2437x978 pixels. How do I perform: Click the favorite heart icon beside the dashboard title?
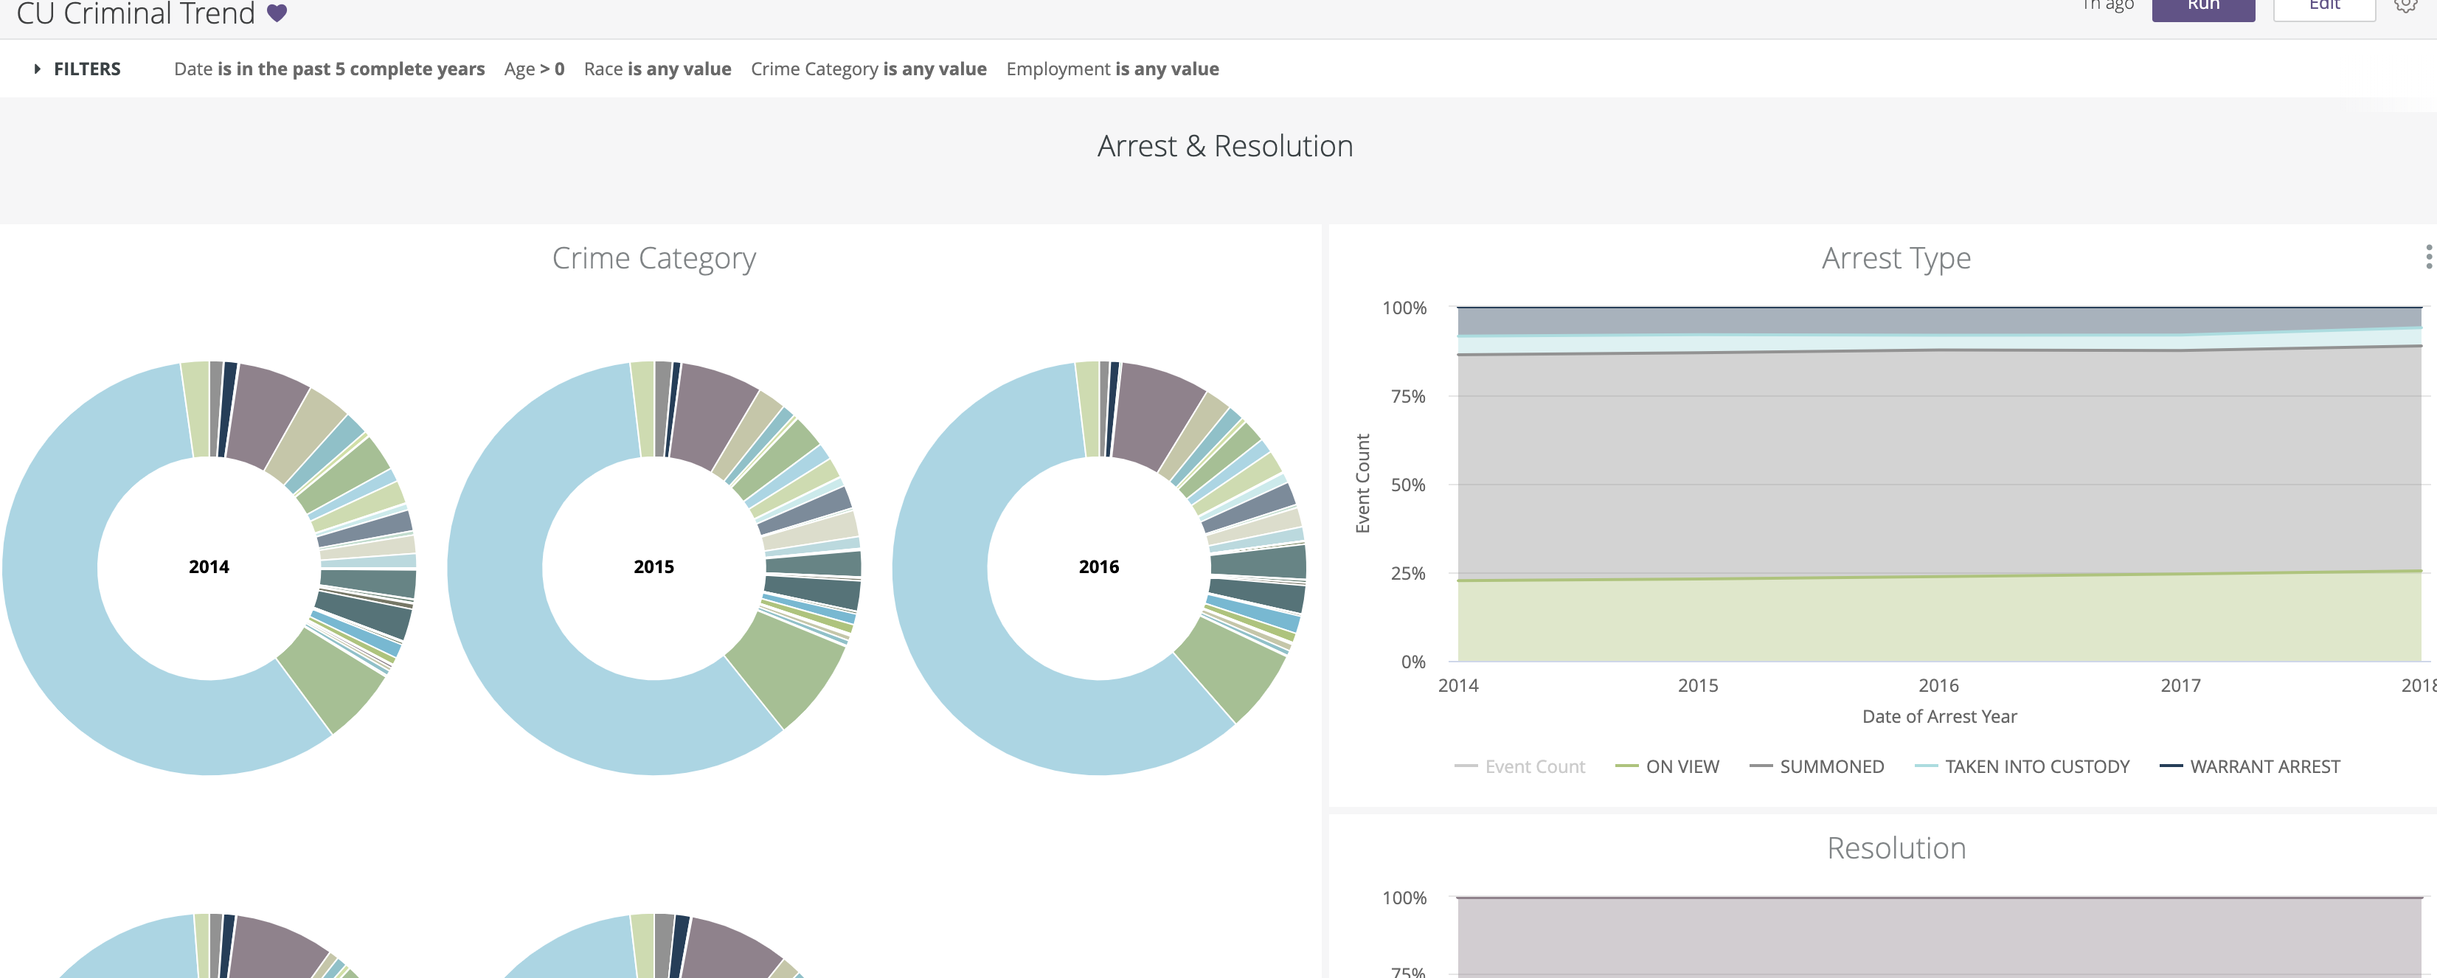pos(277,13)
